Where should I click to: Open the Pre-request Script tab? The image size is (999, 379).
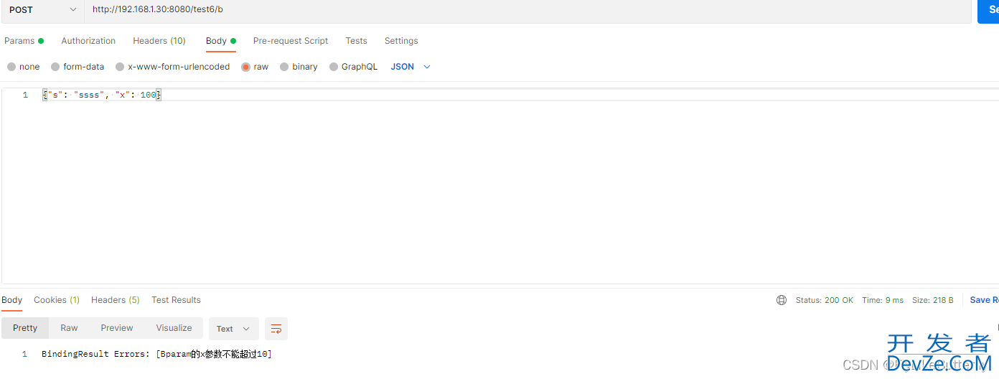(x=291, y=41)
